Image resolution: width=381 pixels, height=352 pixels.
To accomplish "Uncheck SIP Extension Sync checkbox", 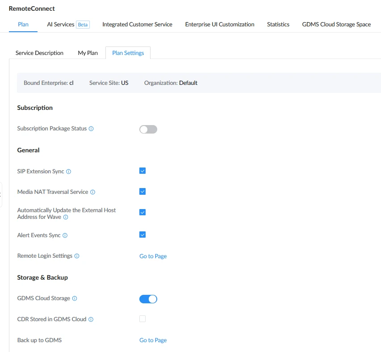I will point(142,171).
